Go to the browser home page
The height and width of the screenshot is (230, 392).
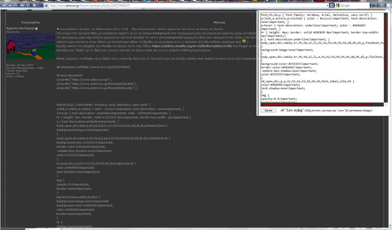[x=34, y=5]
